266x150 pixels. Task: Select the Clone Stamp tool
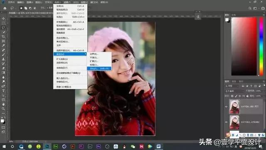(3, 59)
